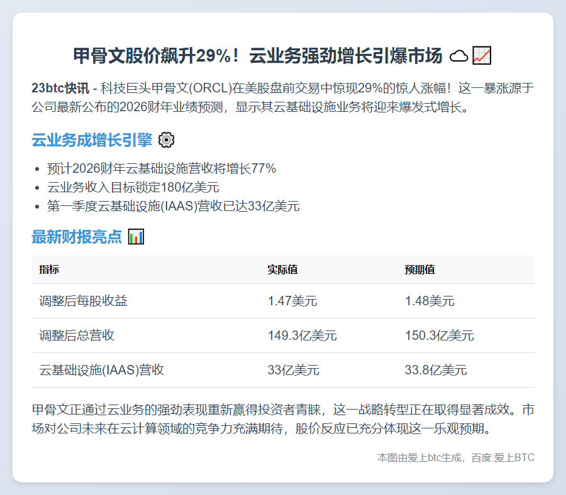
Task: Click the gear icon beside 云业务成增长引擎
Action: [x=166, y=140]
